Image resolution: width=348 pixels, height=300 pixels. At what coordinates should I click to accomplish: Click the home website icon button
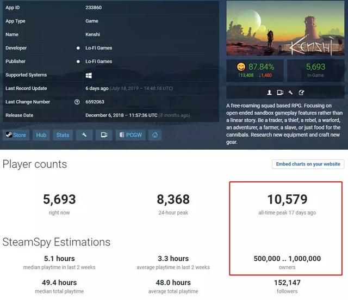click(x=155, y=135)
